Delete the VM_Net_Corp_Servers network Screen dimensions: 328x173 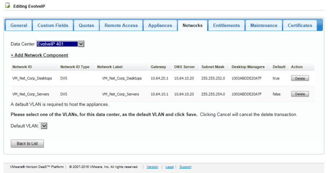(x=300, y=94)
